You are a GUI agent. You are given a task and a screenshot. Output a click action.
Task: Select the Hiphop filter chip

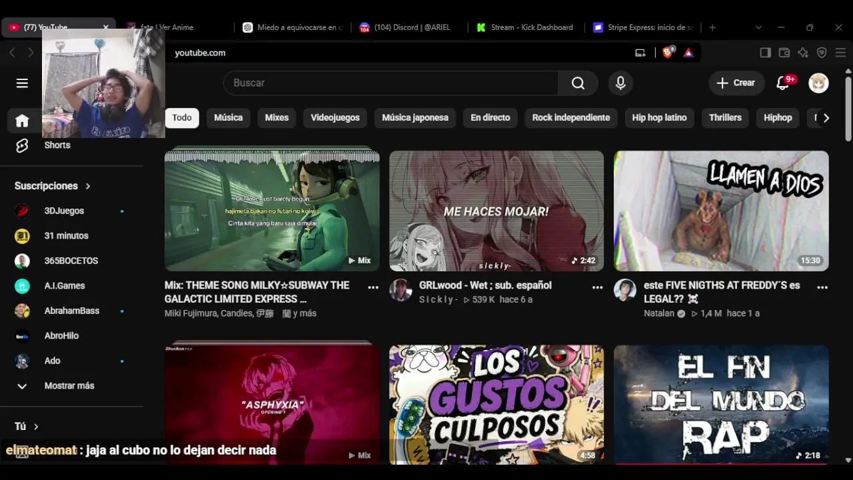click(x=778, y=118)
